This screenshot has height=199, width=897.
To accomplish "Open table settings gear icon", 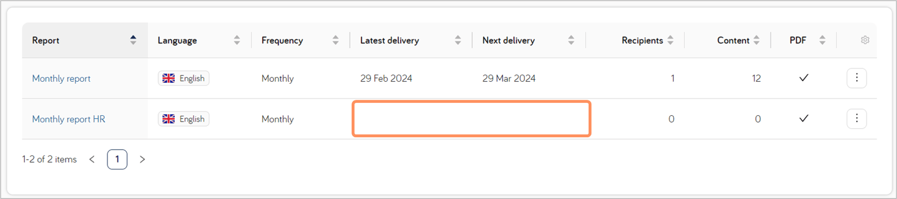I will tap(865, 40).
